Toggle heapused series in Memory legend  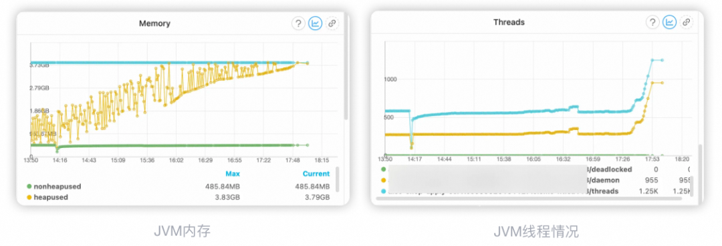pyautogui.click(x=47, y=197)
